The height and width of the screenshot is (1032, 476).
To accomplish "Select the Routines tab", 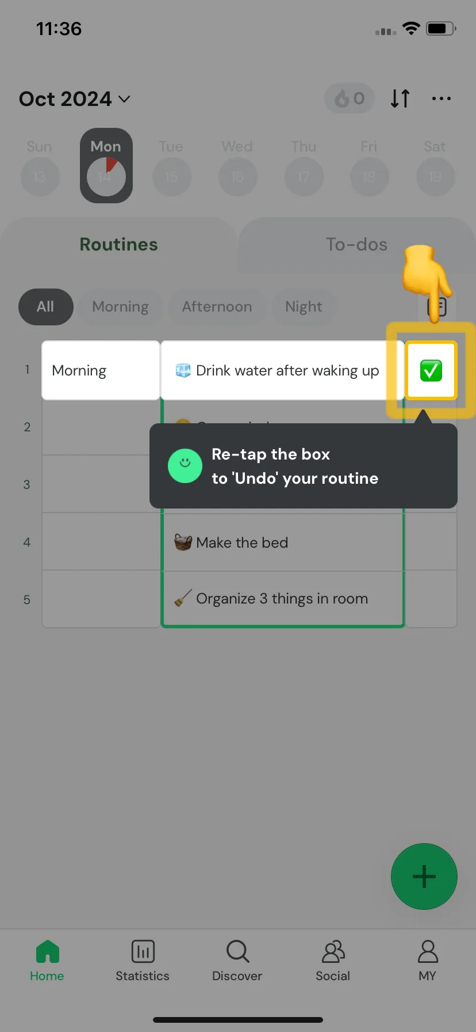I will click(118, 245).
